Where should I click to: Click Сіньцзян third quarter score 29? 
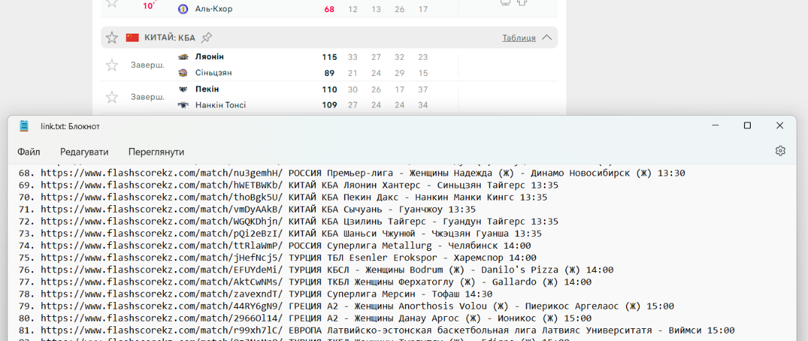click(400, 73)
